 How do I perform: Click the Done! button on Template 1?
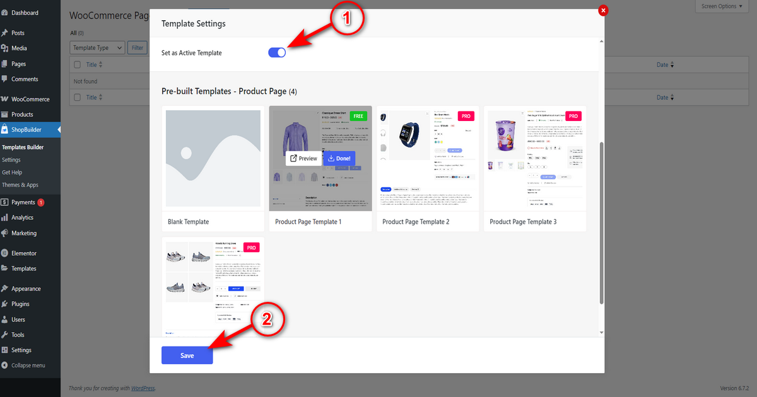(339, 159)
